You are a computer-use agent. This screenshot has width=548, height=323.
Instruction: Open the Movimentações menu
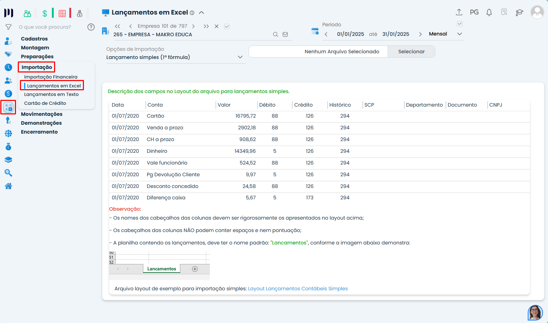[42, 114]
